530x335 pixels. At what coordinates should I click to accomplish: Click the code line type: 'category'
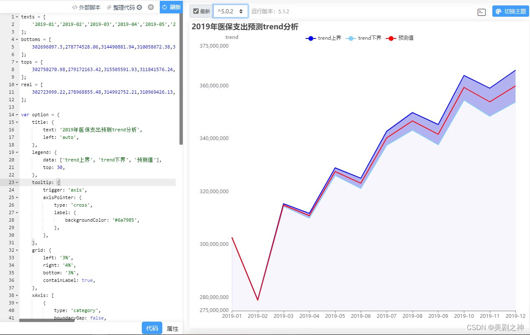coord(77,310)
